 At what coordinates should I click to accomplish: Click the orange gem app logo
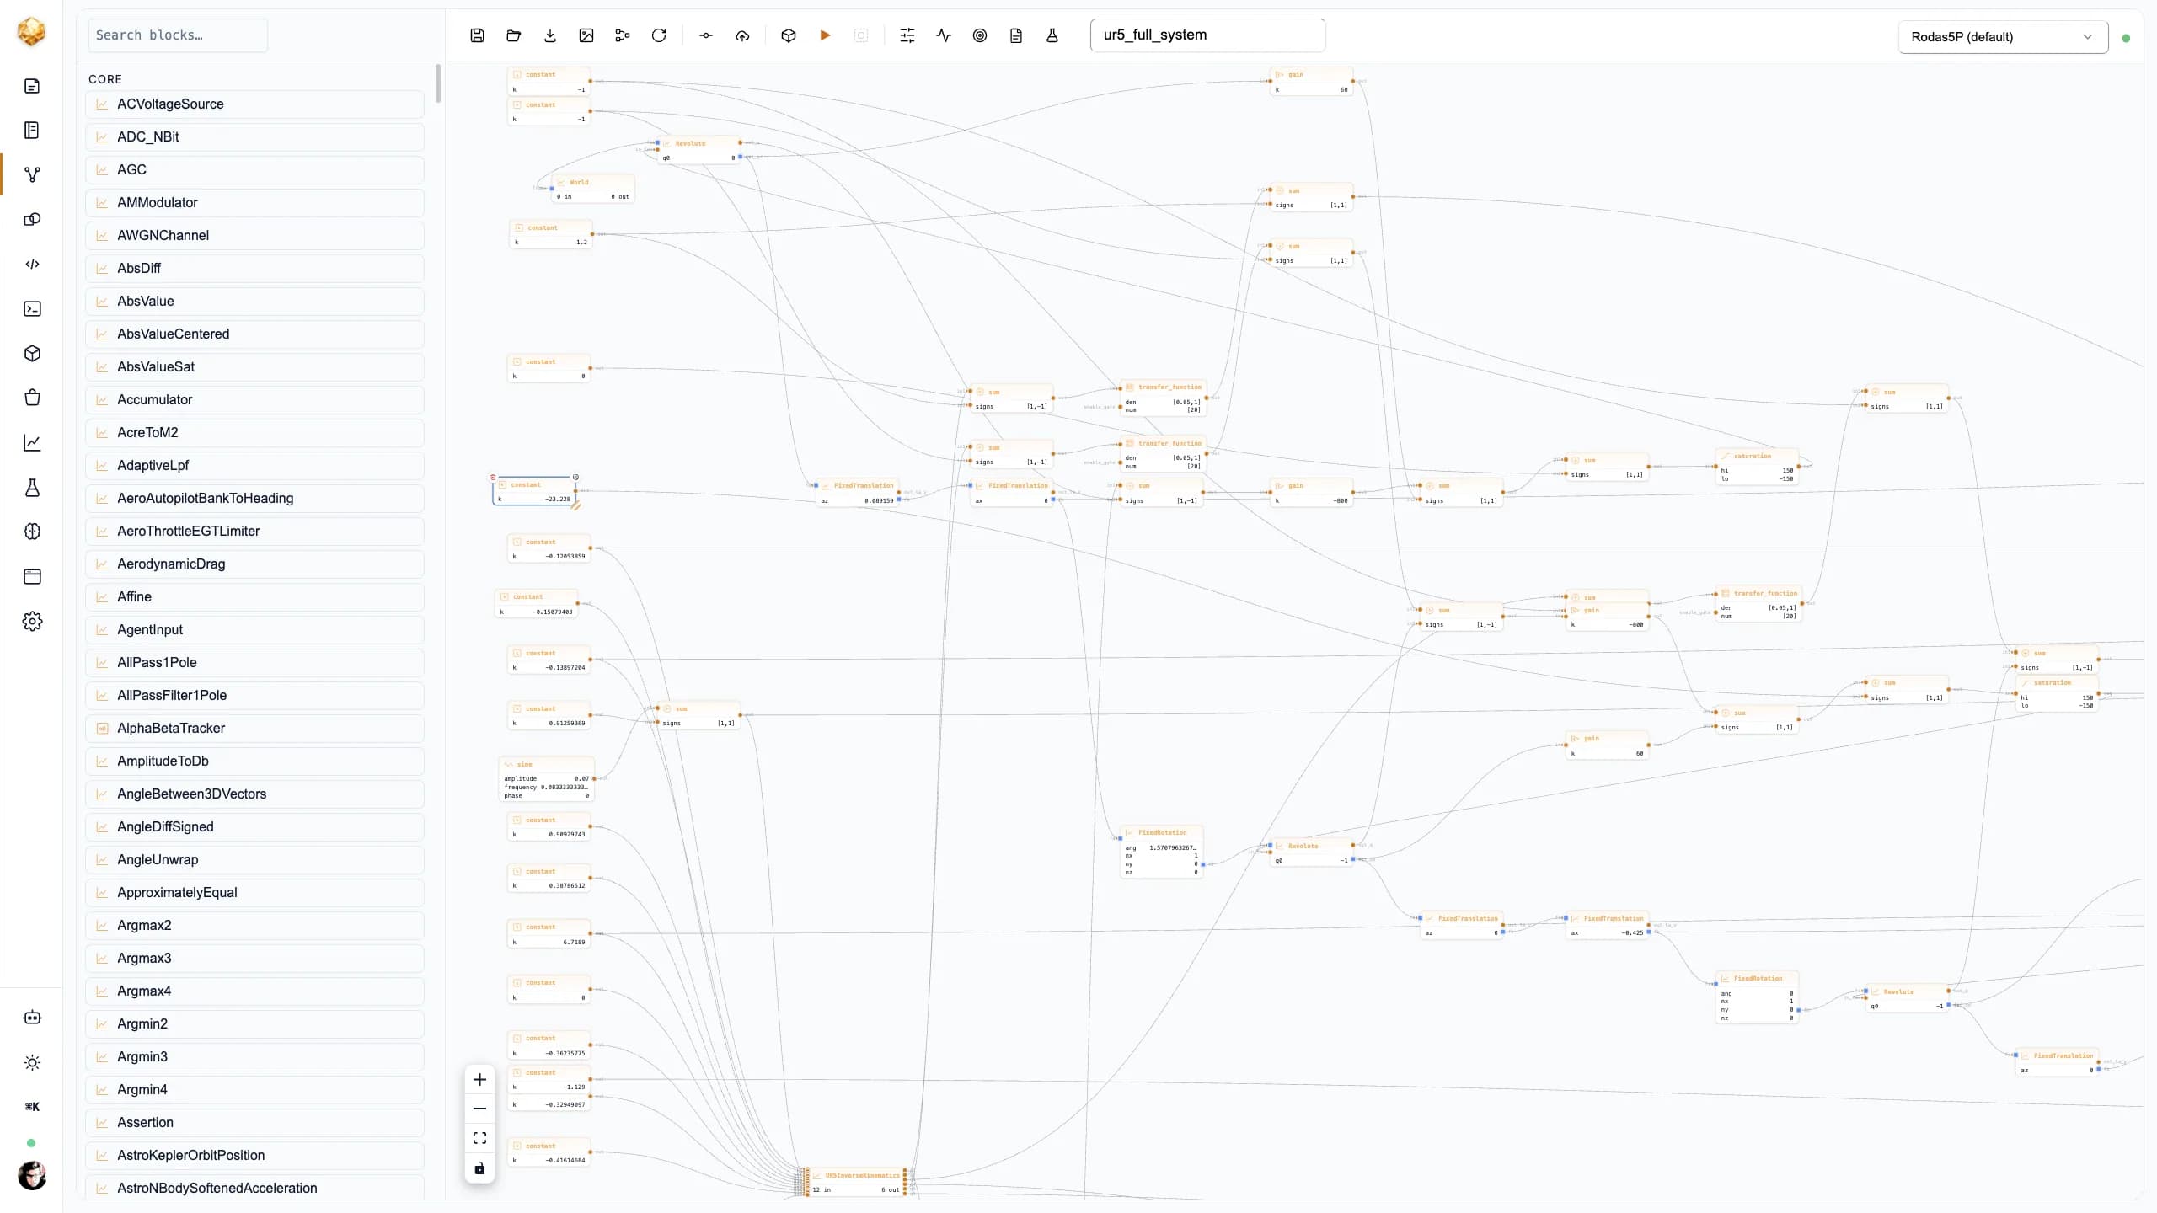pyautogui.click(x=31, y=32)
